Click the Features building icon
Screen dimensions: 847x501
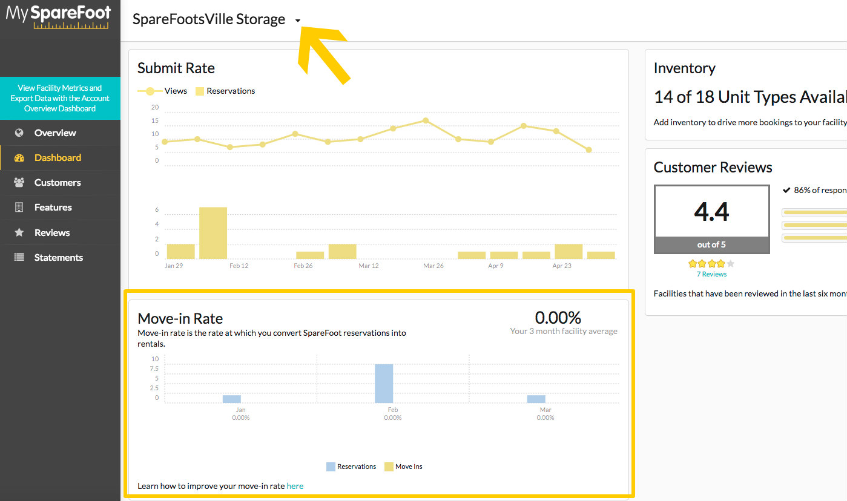[x=19, y=207]
